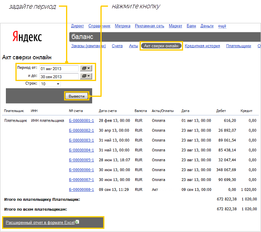Screen dimensions: 261x232
Task: Click the 'ИНН' column header
Action: click(34, 111)
